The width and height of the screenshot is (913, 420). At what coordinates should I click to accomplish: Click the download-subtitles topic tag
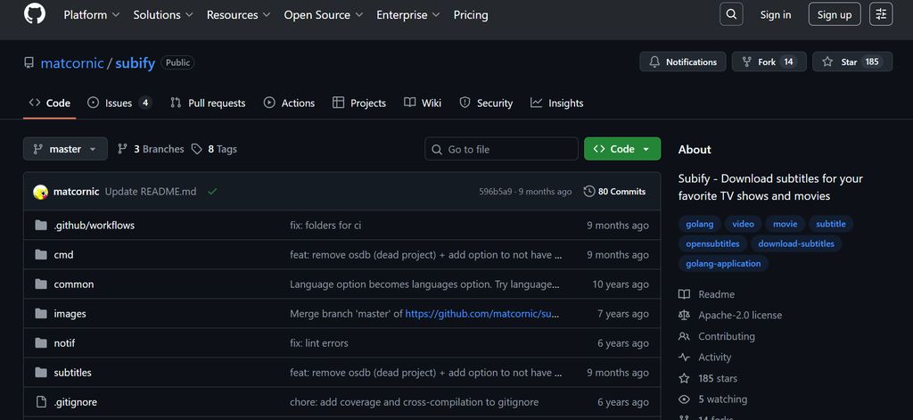(796, 244)
